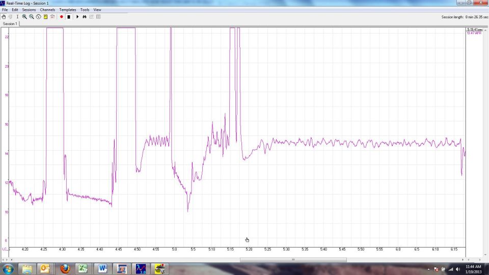This screenshot has width=489, height=275.
Task: Click the 13.47 AFR channel readout
Action: point(474,33)
